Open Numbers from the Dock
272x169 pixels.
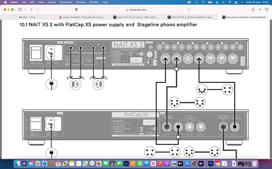[x=140, y=163]
